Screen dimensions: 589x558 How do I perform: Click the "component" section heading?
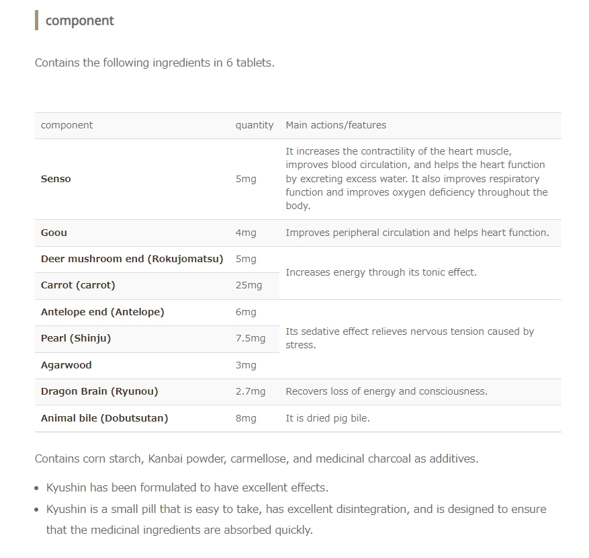[79, 21]
